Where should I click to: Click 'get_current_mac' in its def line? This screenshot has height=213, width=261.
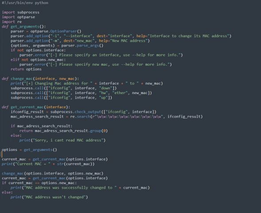click(x=27, y=107)
